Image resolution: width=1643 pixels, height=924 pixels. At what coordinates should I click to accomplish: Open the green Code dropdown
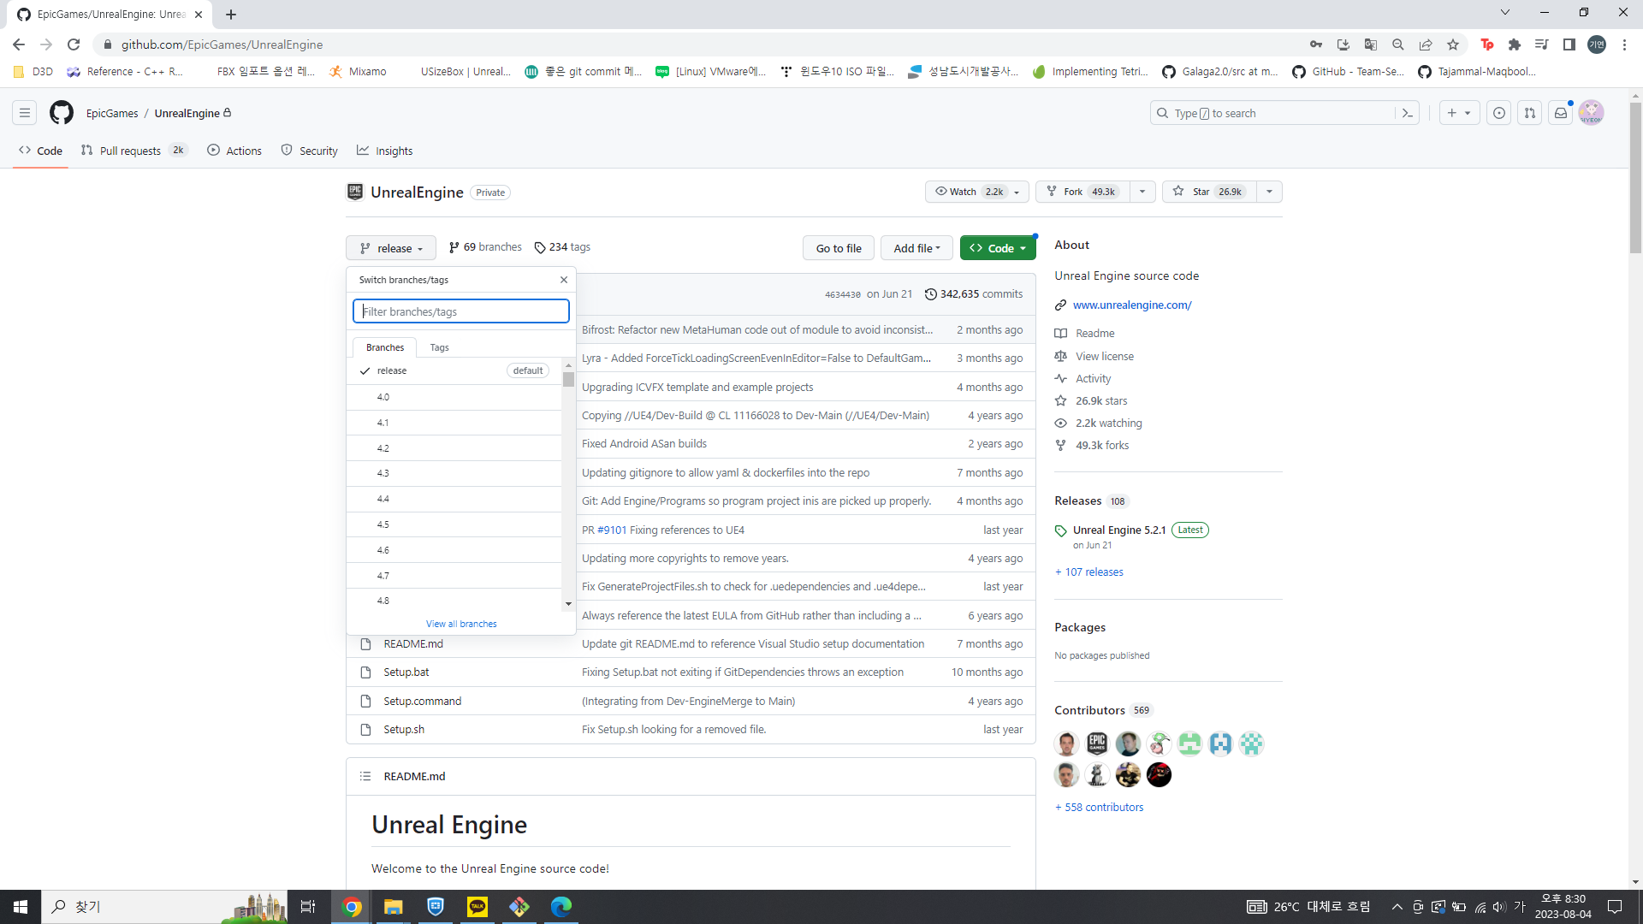(x=998, y=248)
